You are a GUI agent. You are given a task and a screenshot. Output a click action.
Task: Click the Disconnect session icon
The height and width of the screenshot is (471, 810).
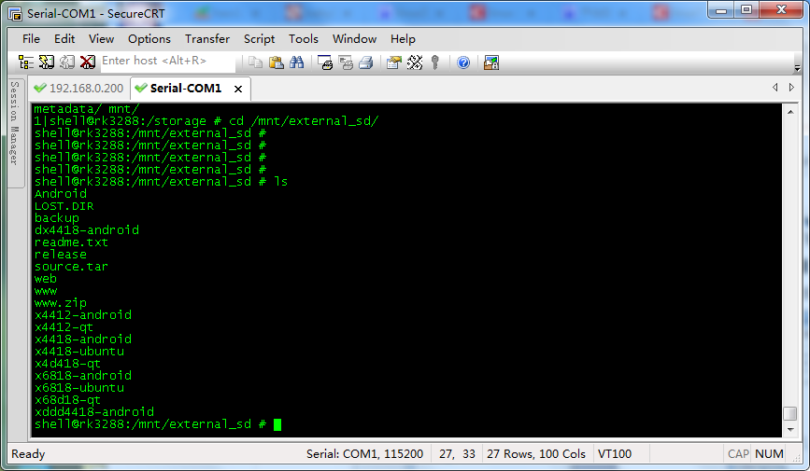pyautogui.click(x=87, y=62)
